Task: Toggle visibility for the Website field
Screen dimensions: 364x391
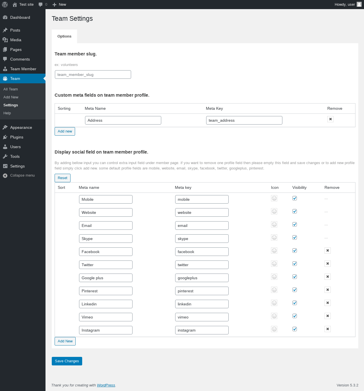Action: point(295,211)
